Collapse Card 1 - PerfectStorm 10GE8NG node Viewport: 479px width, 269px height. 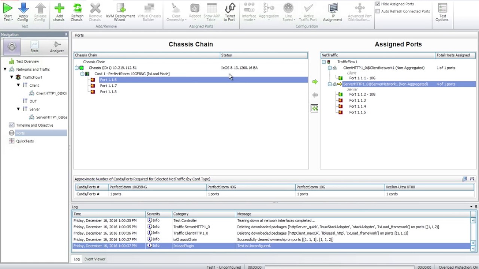click(x=83, y=74)
